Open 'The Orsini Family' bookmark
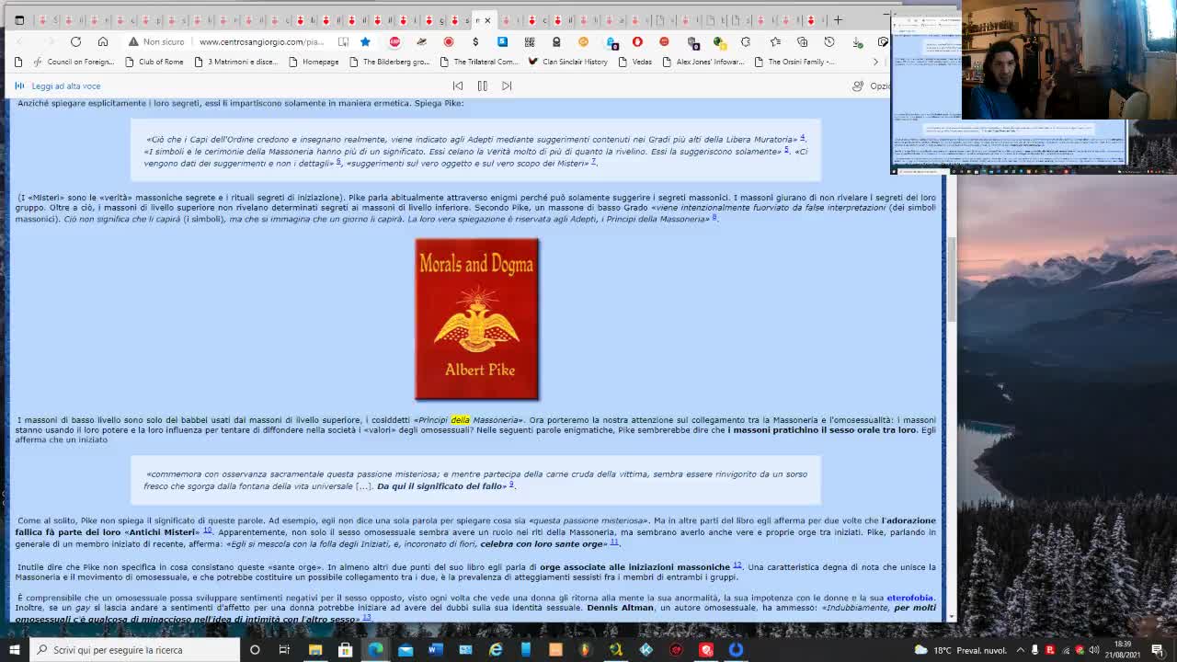The image size is (1177, 662). (x=794, y=62)
